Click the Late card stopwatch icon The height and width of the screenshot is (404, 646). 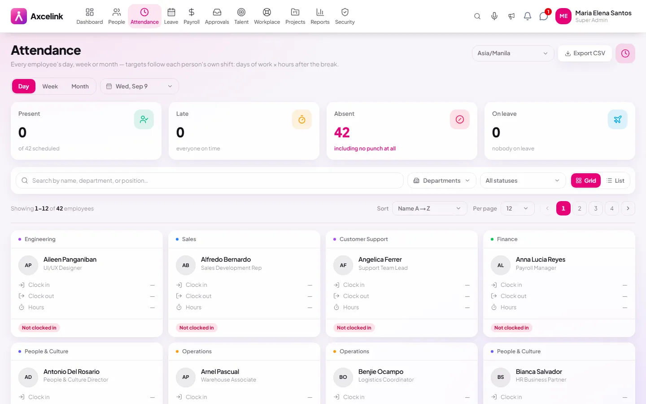click(x=302, y=119)
